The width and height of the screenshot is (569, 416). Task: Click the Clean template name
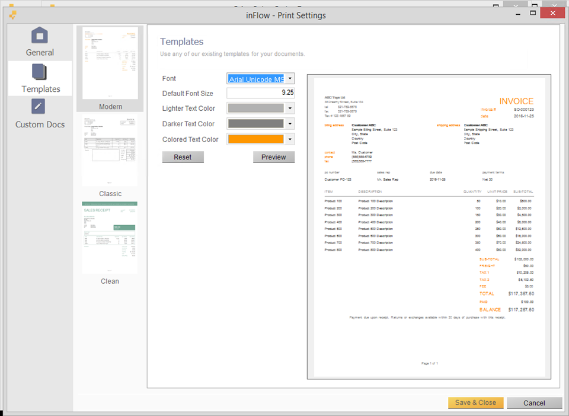pyautogui.click(x=110, y=281)
